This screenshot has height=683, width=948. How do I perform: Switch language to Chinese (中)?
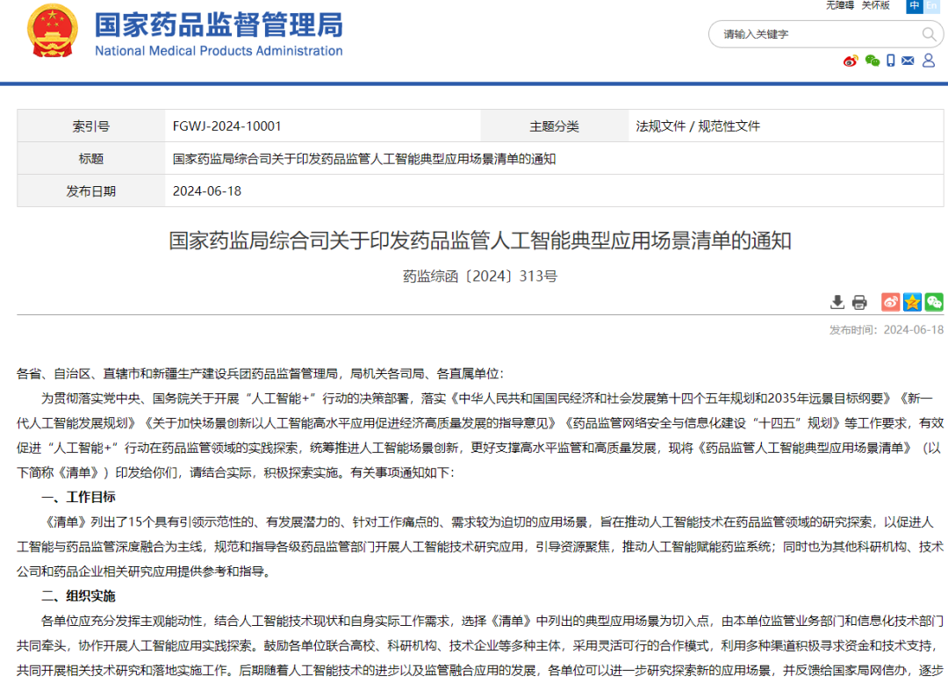click(x=915, y=5)
